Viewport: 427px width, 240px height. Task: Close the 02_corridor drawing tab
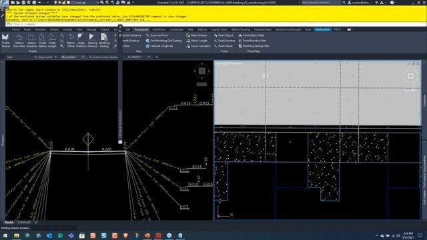(83, 57)
